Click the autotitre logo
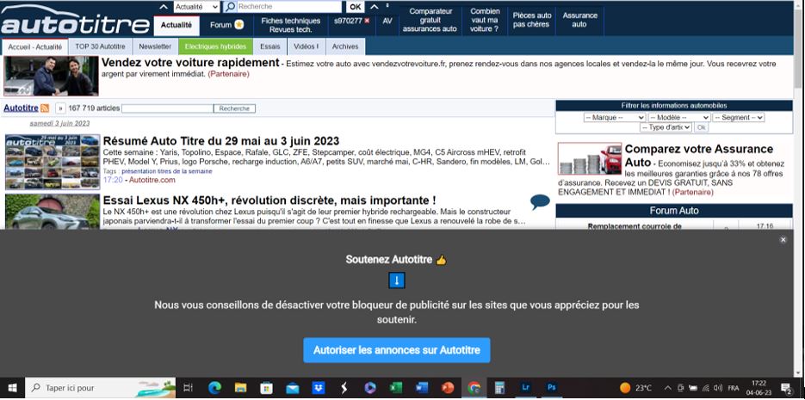The width and height of the screenshot is (805, 400). coord(76,21)
